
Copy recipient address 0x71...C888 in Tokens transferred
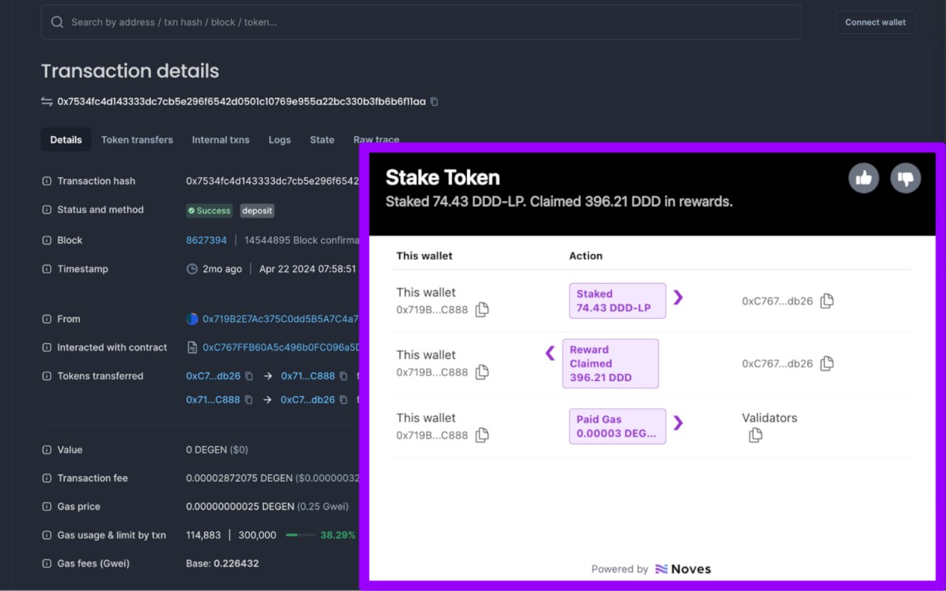click(x=344, y=376)
